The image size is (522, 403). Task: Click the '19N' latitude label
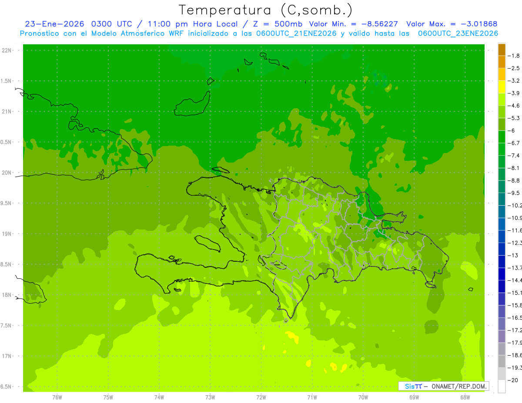tap(7, 234)
